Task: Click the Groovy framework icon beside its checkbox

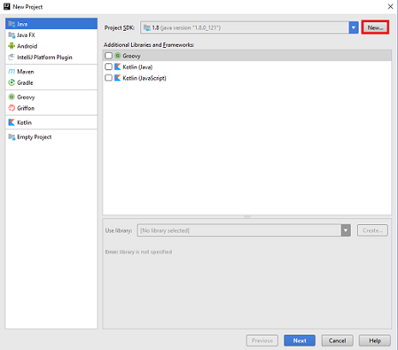Action: coord(117,56)
